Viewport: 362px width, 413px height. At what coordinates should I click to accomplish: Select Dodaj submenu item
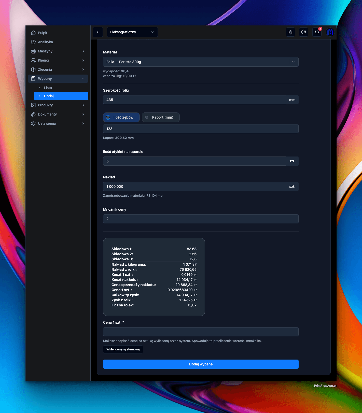pos(49,96)
